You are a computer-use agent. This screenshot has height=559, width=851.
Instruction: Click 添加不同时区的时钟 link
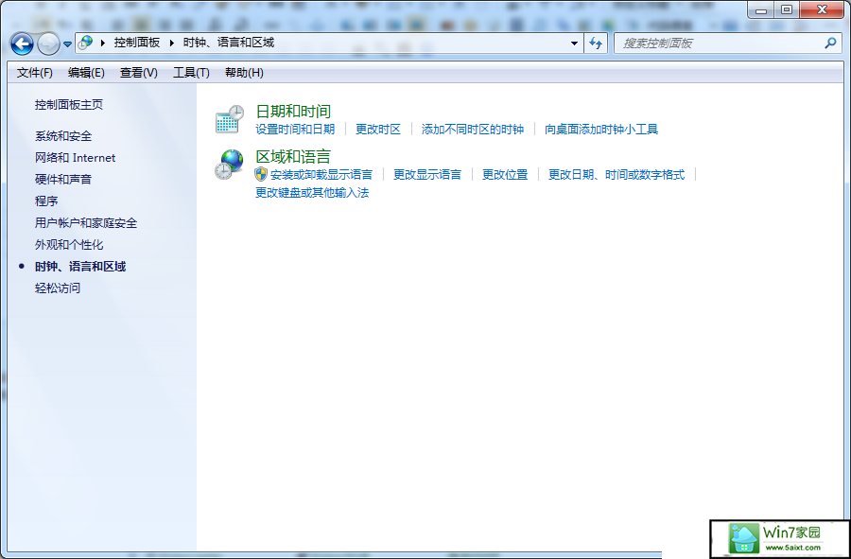tap(473, 130)
